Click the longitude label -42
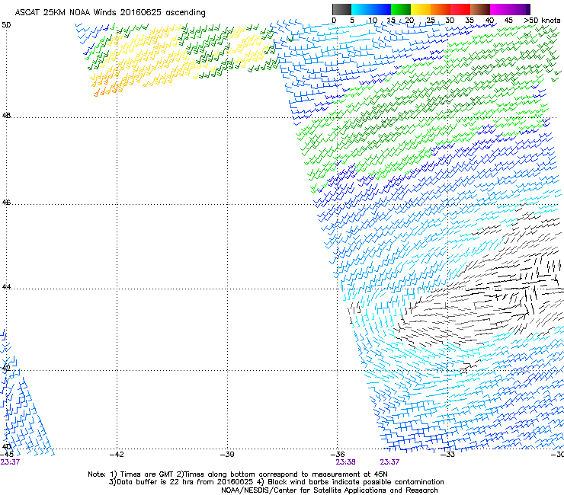The height and width of the screenshot is (495, 564). point(117,455)
